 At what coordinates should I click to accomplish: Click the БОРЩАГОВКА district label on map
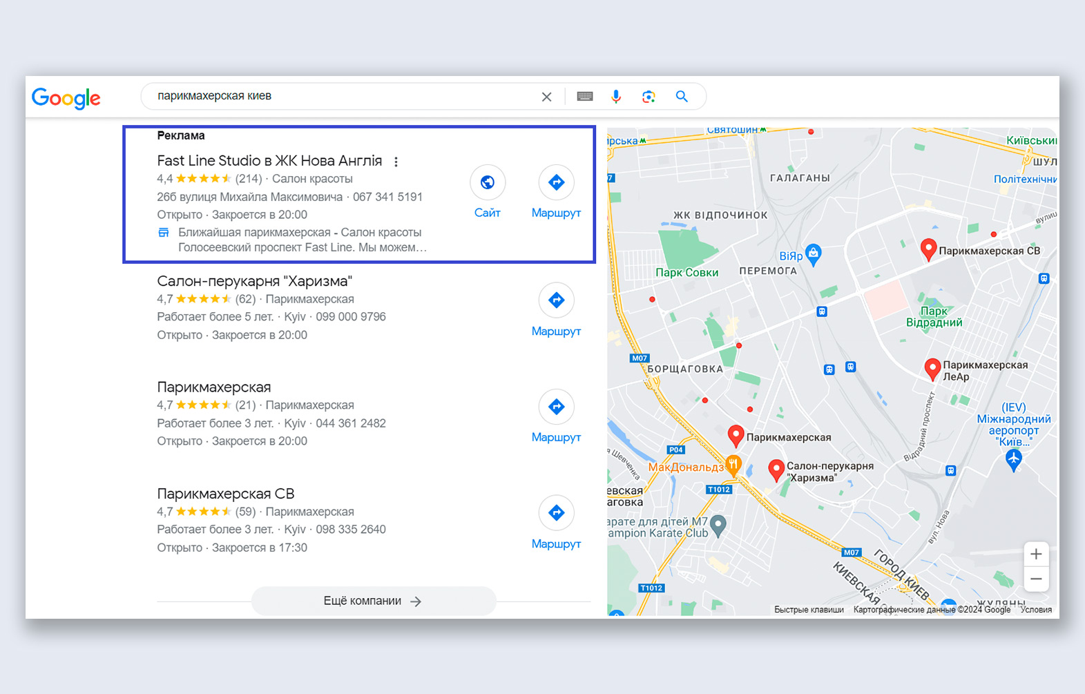(x=685, y=369)
